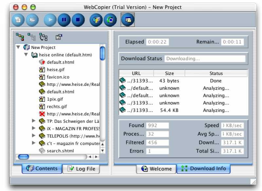Screen dimensions: 262x191
Task: Click the globe with pages toolbar icon
Action: click(96, 20)
